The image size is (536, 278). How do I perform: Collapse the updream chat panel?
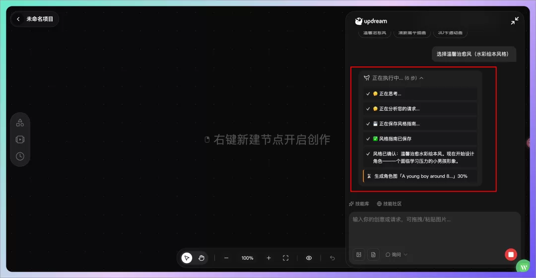coord(515,21)
